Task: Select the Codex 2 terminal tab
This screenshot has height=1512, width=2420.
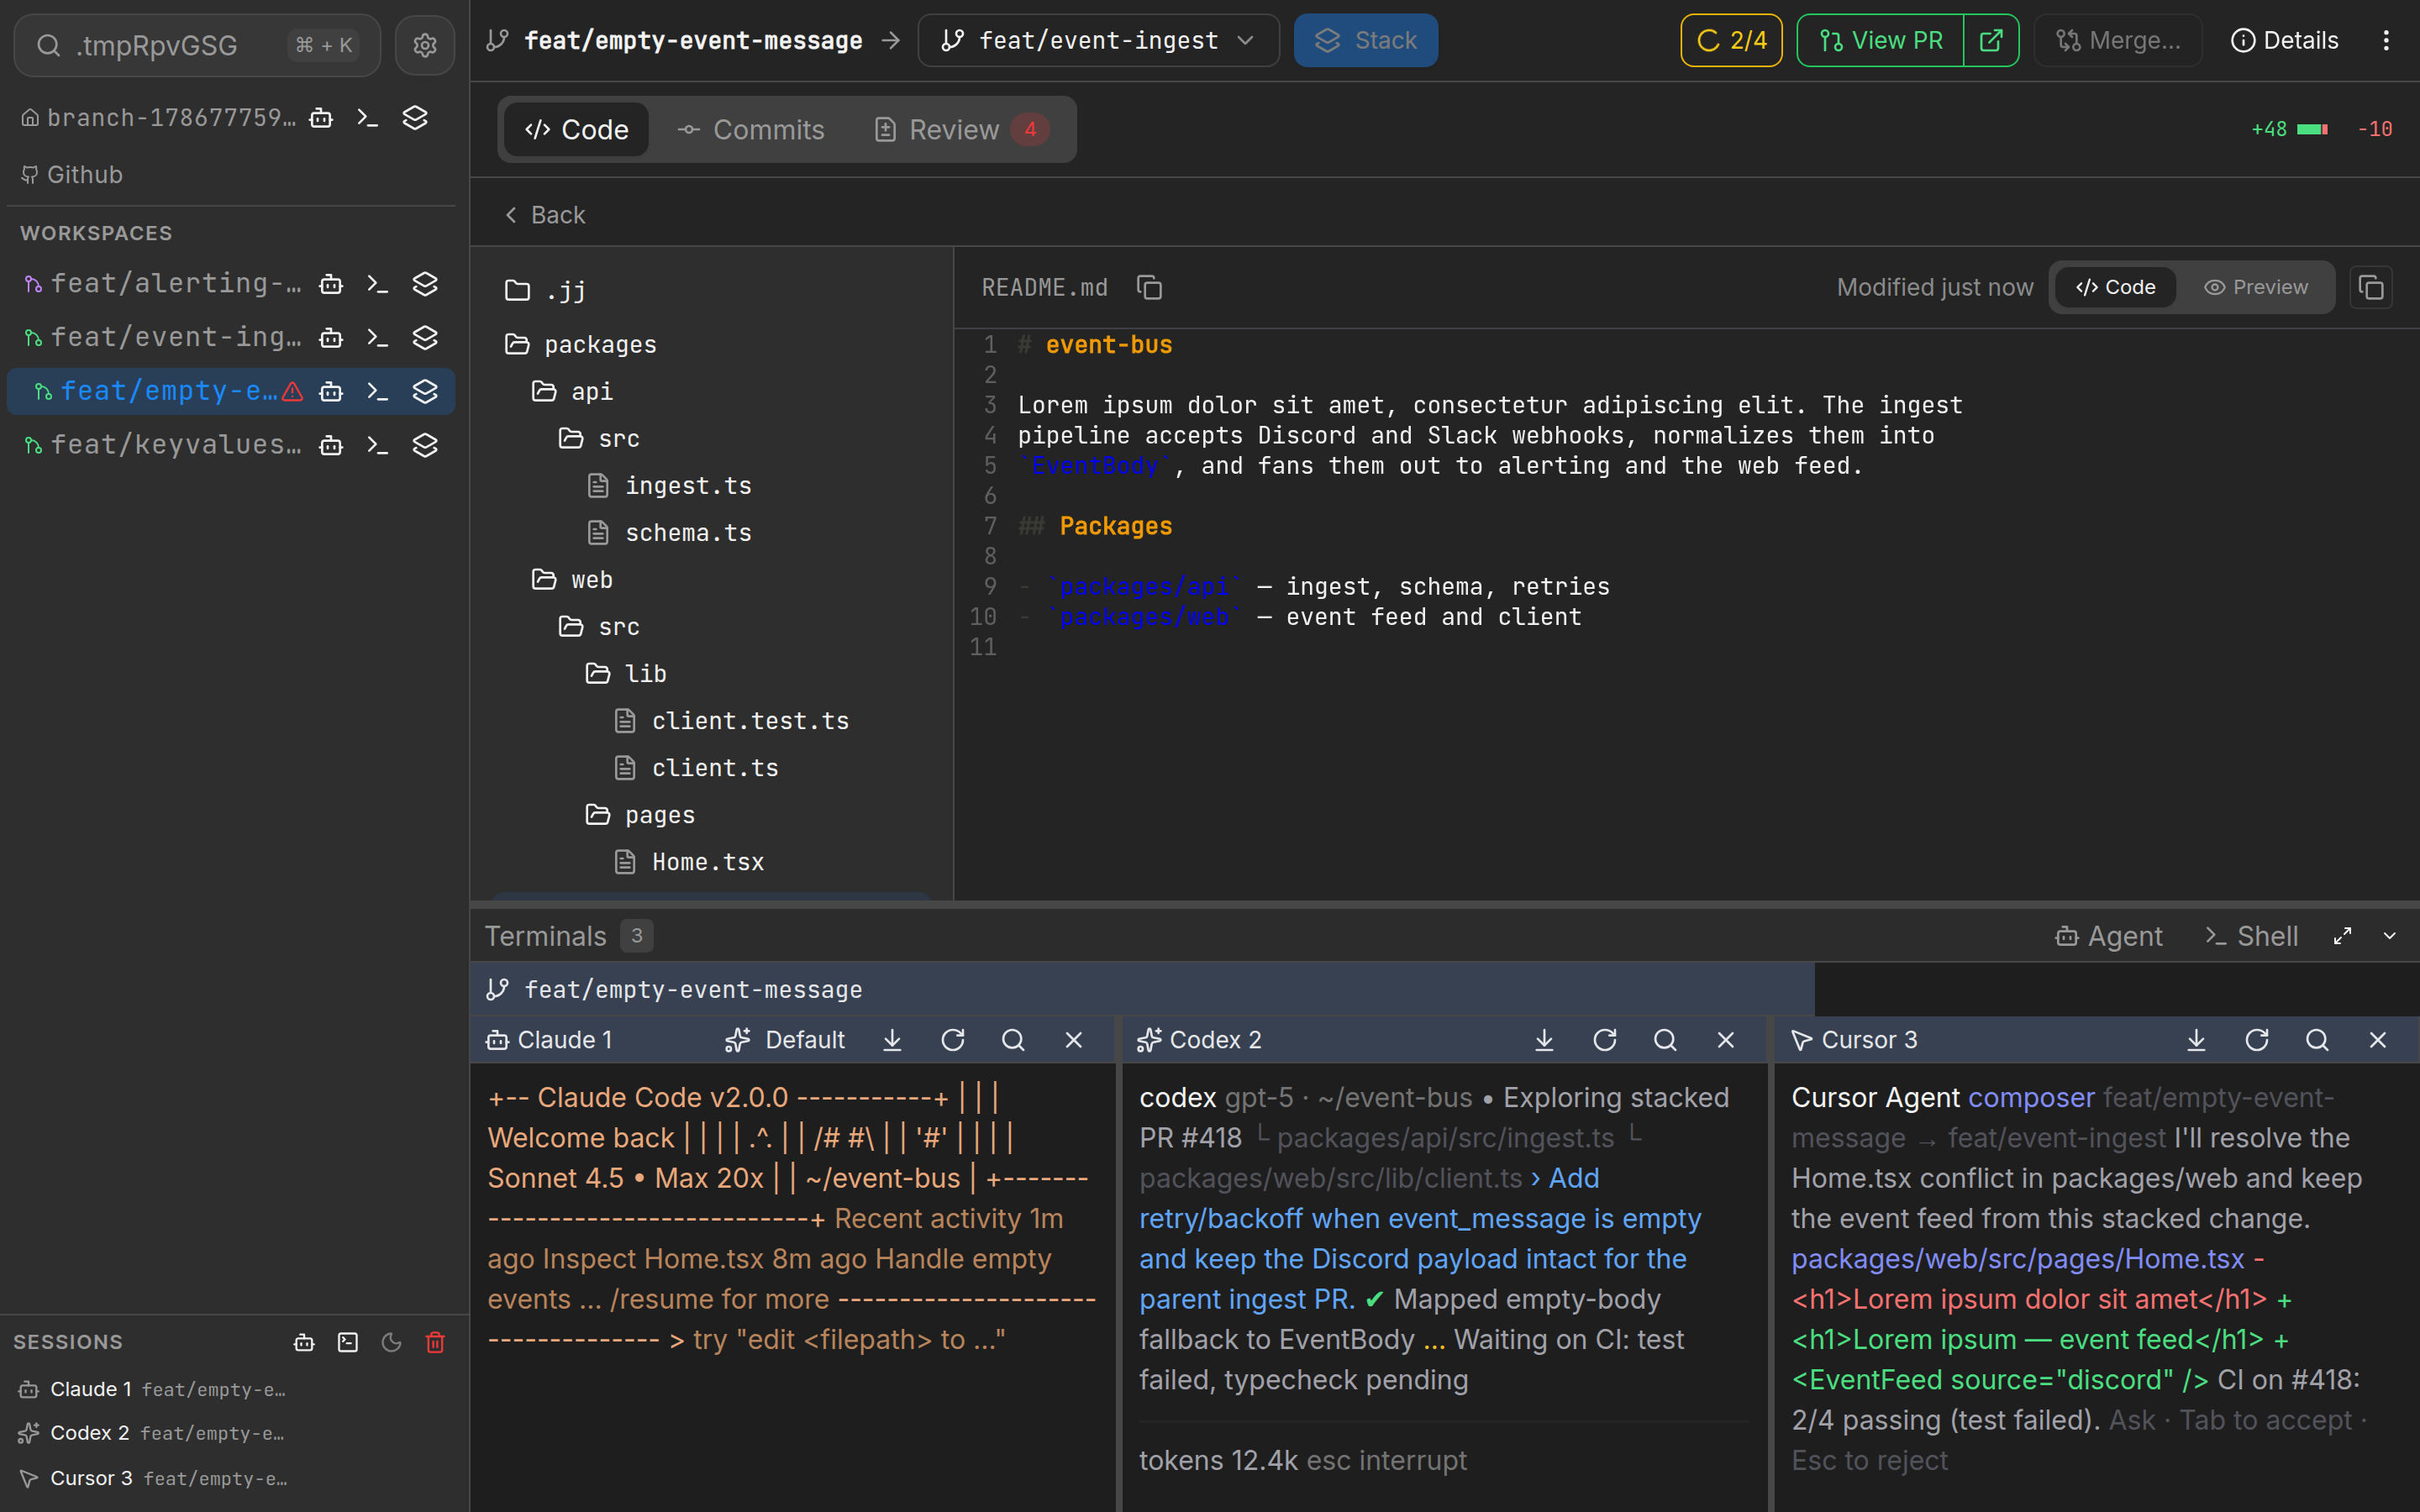Action: 1199,1040
